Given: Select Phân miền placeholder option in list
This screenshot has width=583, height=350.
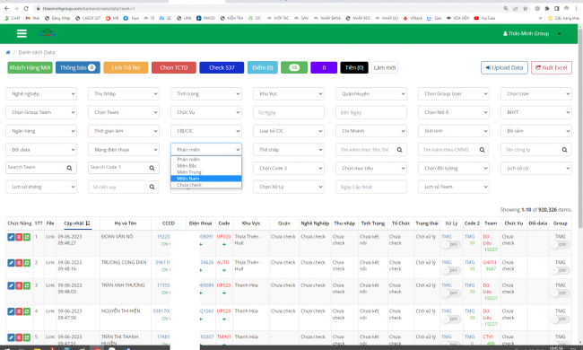Looking at the screenshot, I should [206, 159].
